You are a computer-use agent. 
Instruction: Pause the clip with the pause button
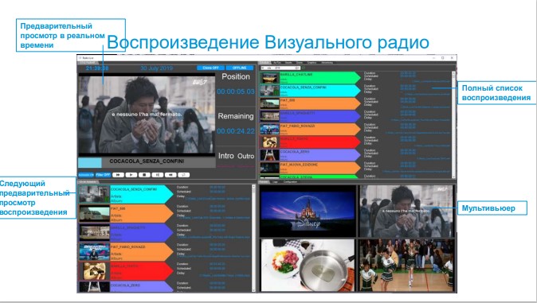click(x=158, y=175)
